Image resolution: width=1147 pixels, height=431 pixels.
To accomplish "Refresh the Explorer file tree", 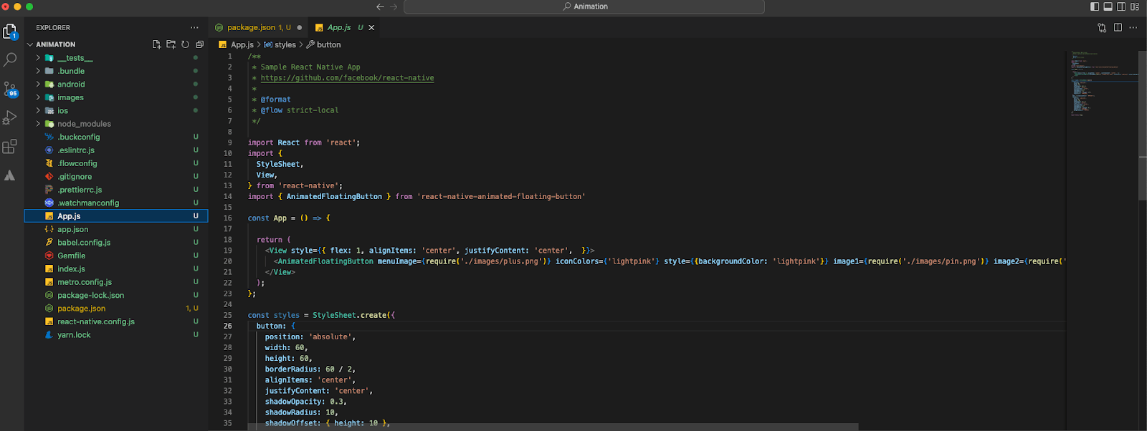I will [x=185, y=44].
